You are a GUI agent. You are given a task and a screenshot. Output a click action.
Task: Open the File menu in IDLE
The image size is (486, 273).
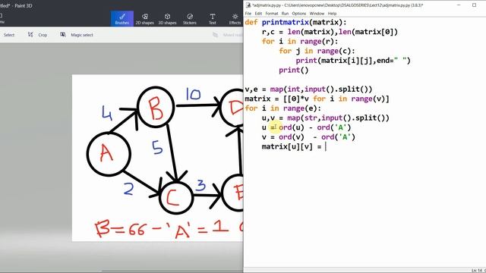pos(248,14)
